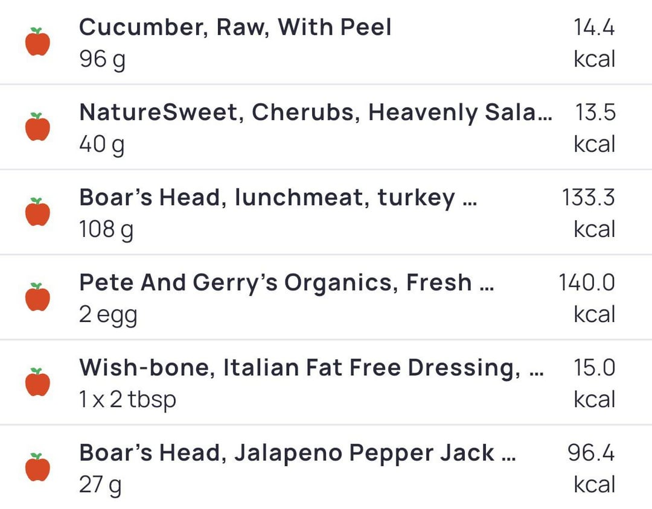Select the 2 egg serving amount
The image size is (652, 509).
tap(108, 315)
